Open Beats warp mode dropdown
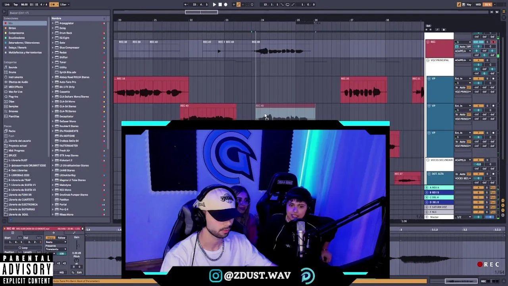 click(56, 242)
